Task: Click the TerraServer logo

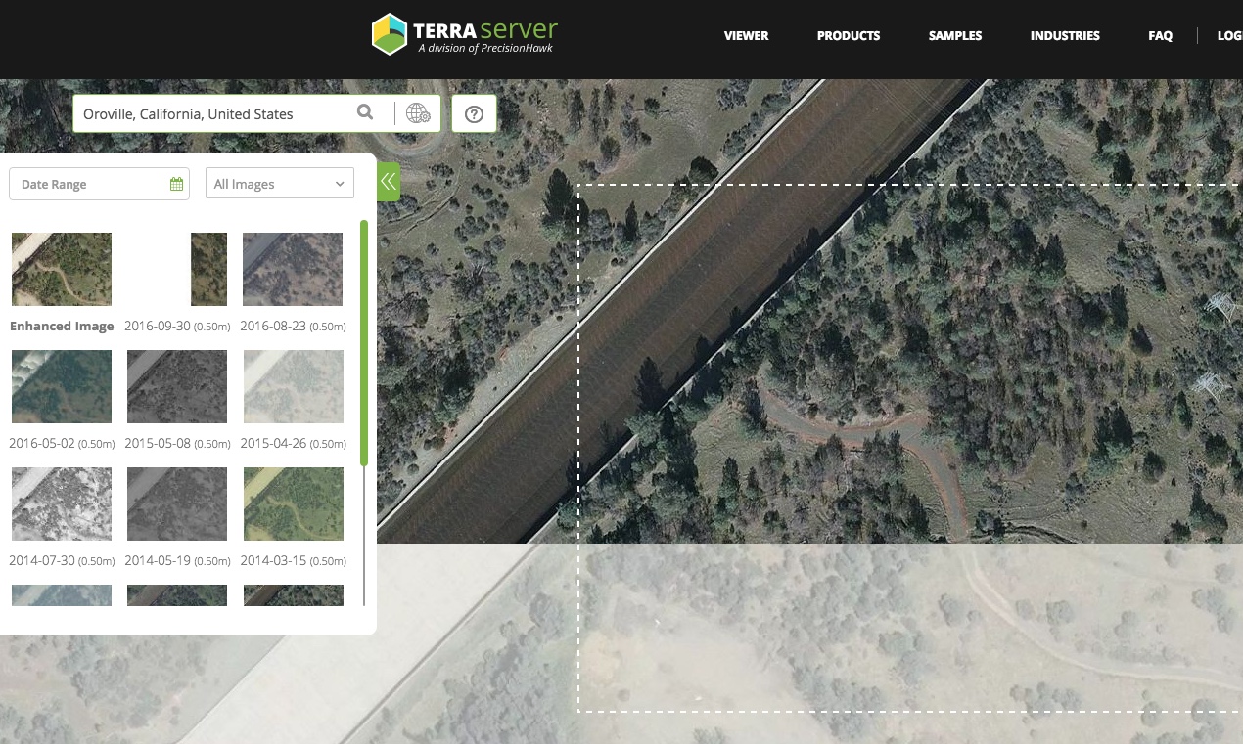Action: [x=465, y=34]
